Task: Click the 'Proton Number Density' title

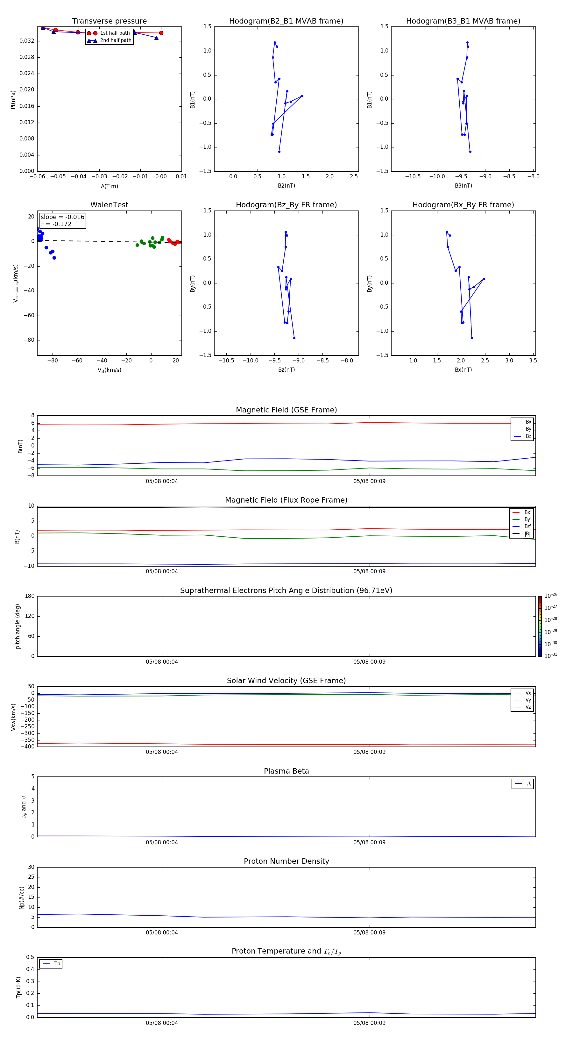Action: [286, 861]
